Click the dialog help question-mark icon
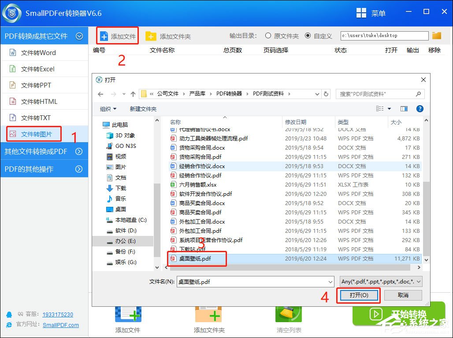Screen dimensions: 453x338 (x=419, y=109)
